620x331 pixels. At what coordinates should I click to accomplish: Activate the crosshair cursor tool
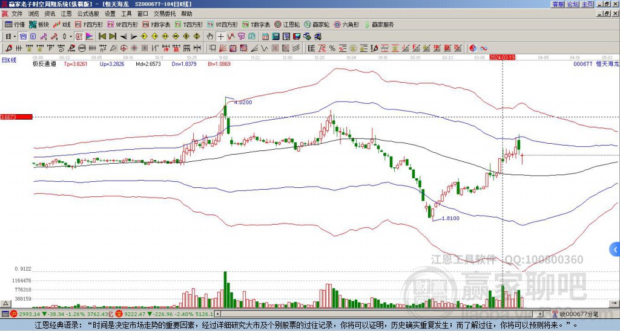(x=220, y=37)
